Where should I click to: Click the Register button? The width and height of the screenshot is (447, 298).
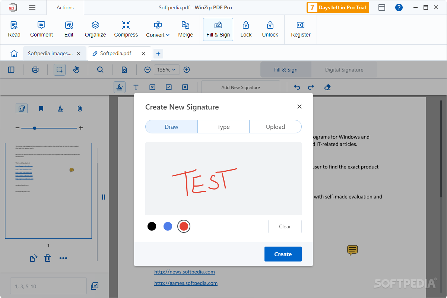pos(301,29)
